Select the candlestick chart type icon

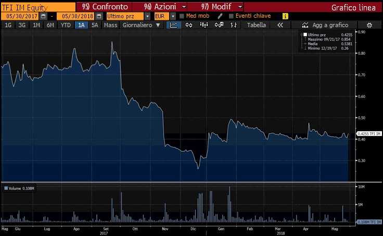189,25
